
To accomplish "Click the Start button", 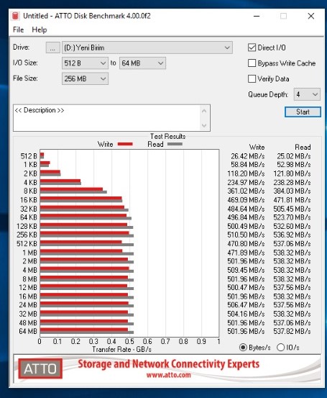I will click(303, 112).
